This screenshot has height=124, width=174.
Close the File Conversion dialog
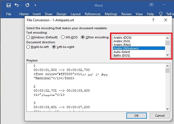click(x=166, y=20)
